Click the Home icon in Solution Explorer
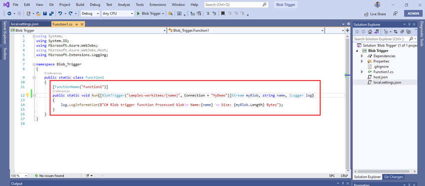The image size is (425, 186). coord(370,32)
